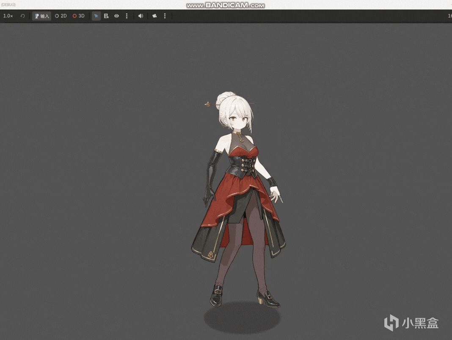Toggle the 输入 input button
The height and width of the screenshot is (340, 452).
click(x=42, y=16)
